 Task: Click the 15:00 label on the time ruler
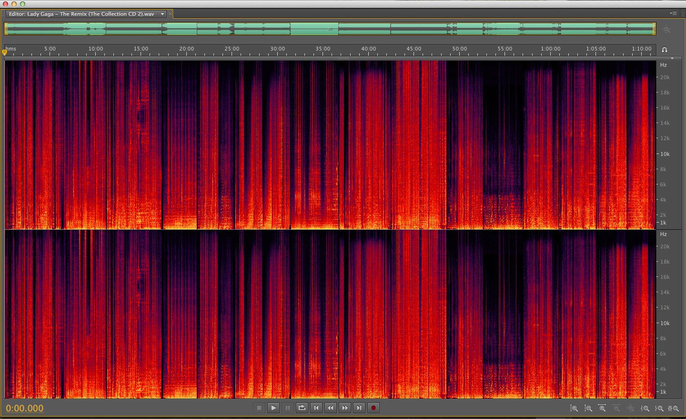(x=141, y=49)
